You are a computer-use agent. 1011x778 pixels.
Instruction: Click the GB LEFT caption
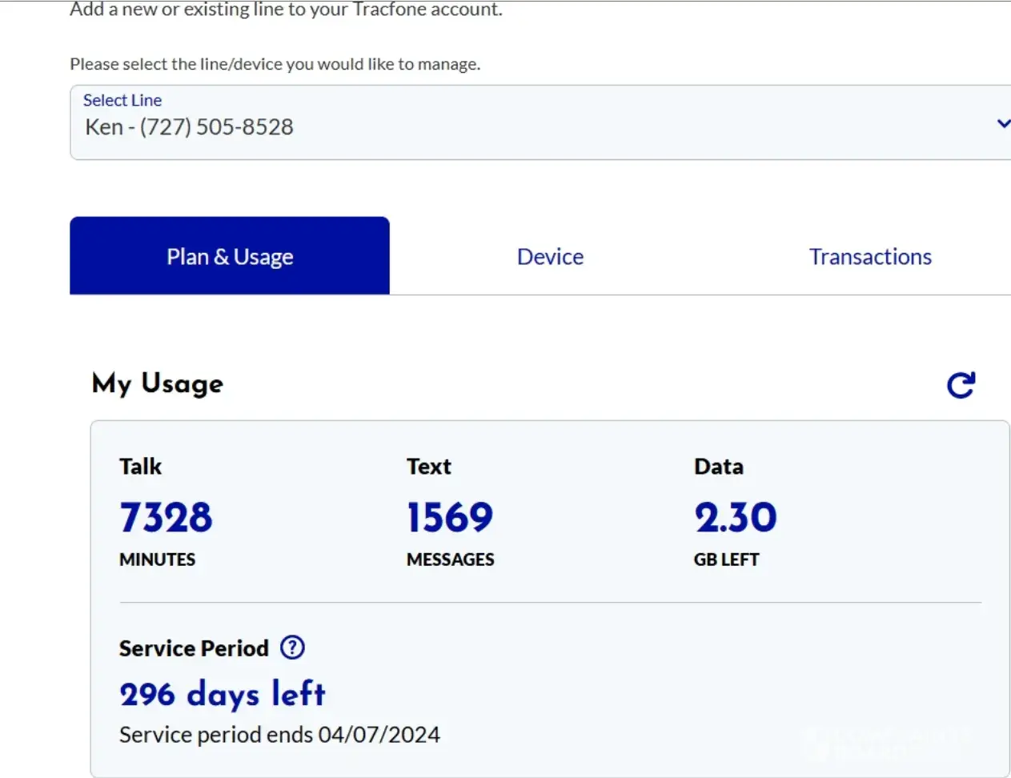[x=726, y=559]
